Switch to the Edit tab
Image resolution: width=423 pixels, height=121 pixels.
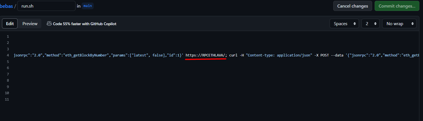click(x=10, y=24)
